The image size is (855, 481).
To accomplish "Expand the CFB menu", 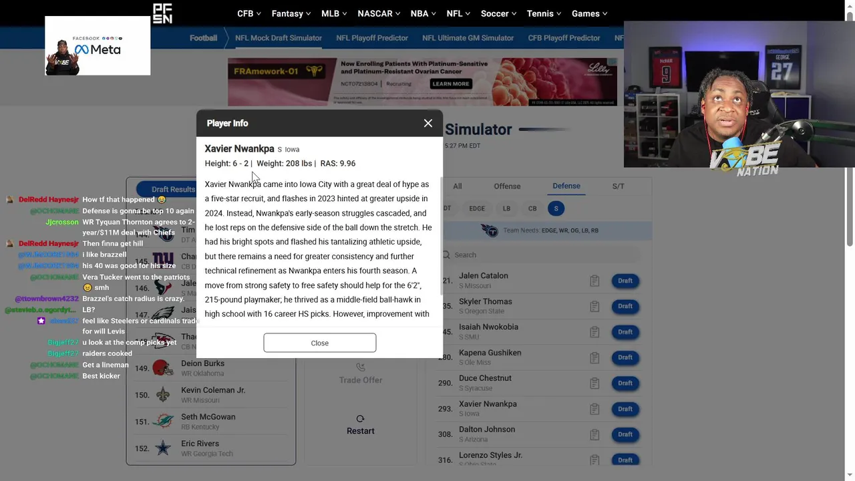I will coord(249,13).
